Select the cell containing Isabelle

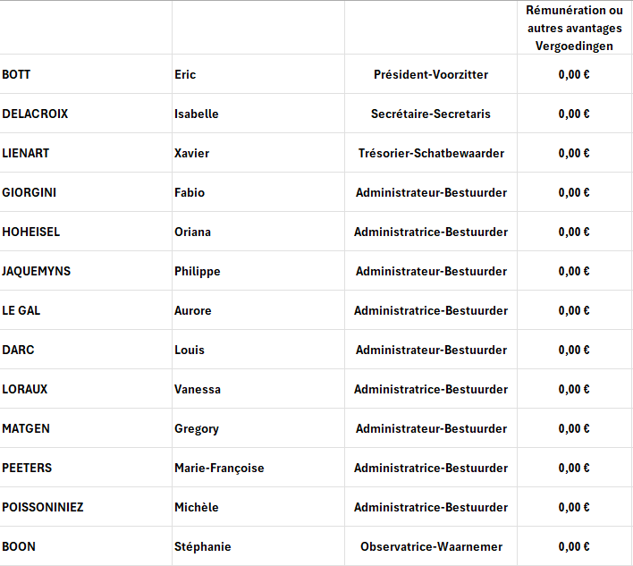197,114
